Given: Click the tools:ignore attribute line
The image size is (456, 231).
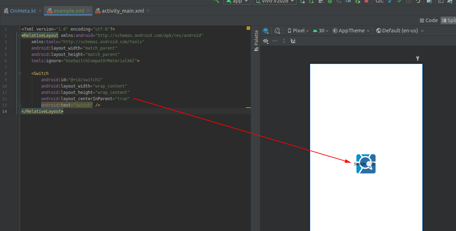Looking at the screenshot, I should 85,61.
